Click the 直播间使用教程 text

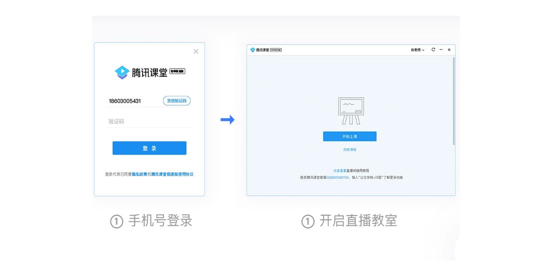[x=358, y=171]
